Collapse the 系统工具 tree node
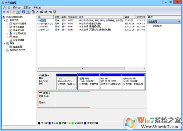Screen dimensions: 183x131 point(4,20)
